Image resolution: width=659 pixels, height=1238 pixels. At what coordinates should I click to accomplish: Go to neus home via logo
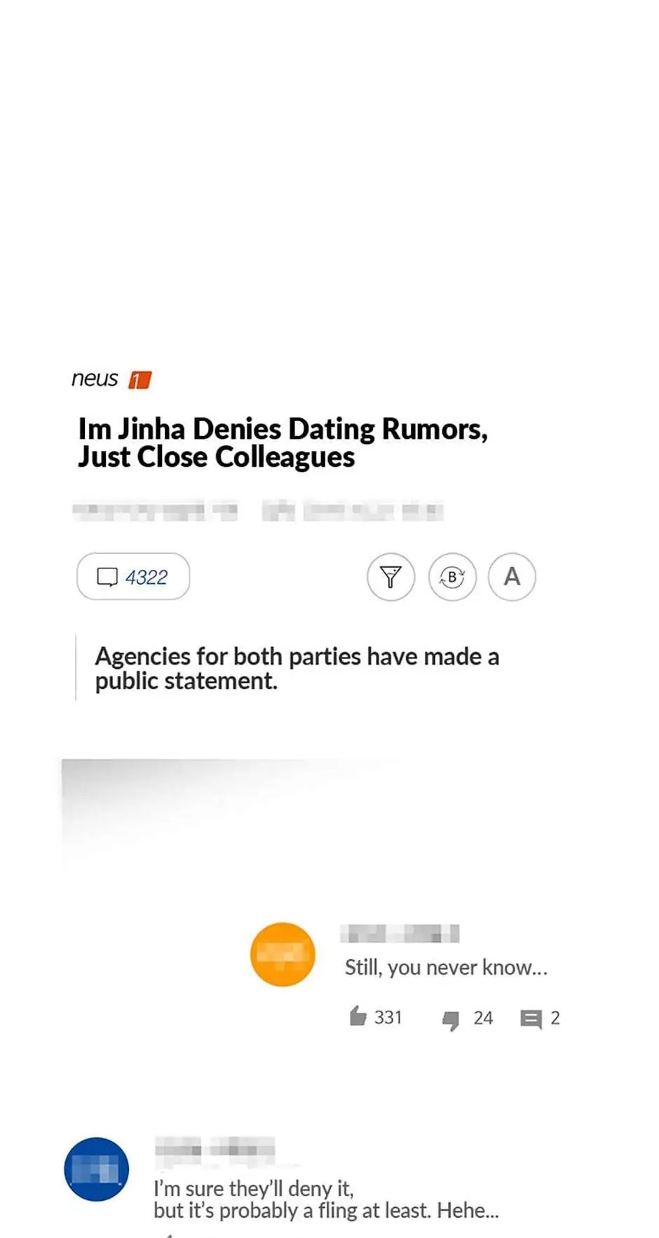[x=95, y=379]
